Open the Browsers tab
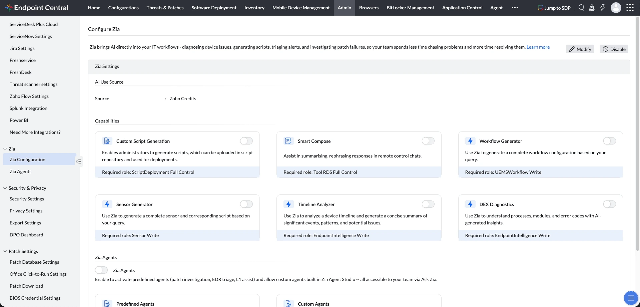This screenshot has width=640, height=307. 369,8
